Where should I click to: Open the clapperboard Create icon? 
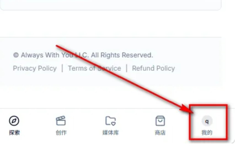[x=61, y=121]
